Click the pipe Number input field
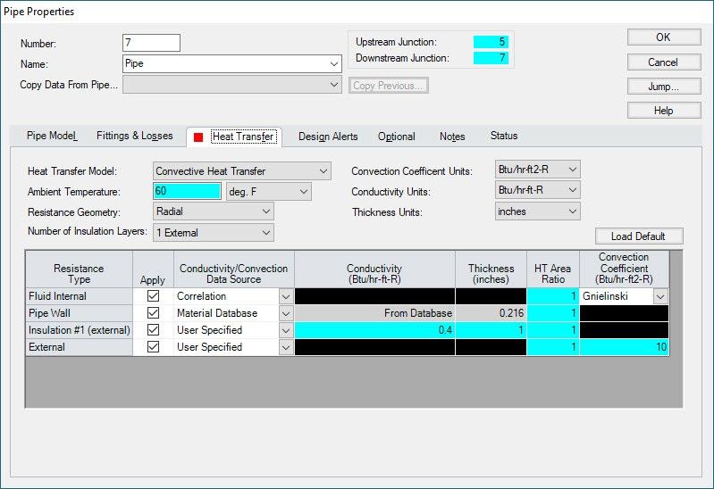 tap(151, 43)
